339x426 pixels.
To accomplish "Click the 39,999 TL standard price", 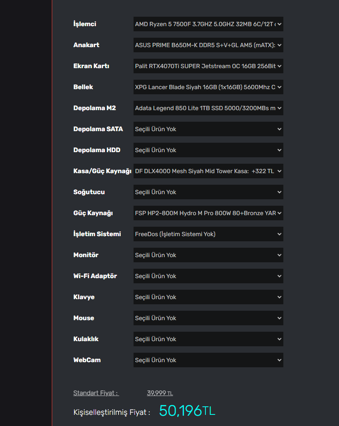I will (x=160, y=393).
